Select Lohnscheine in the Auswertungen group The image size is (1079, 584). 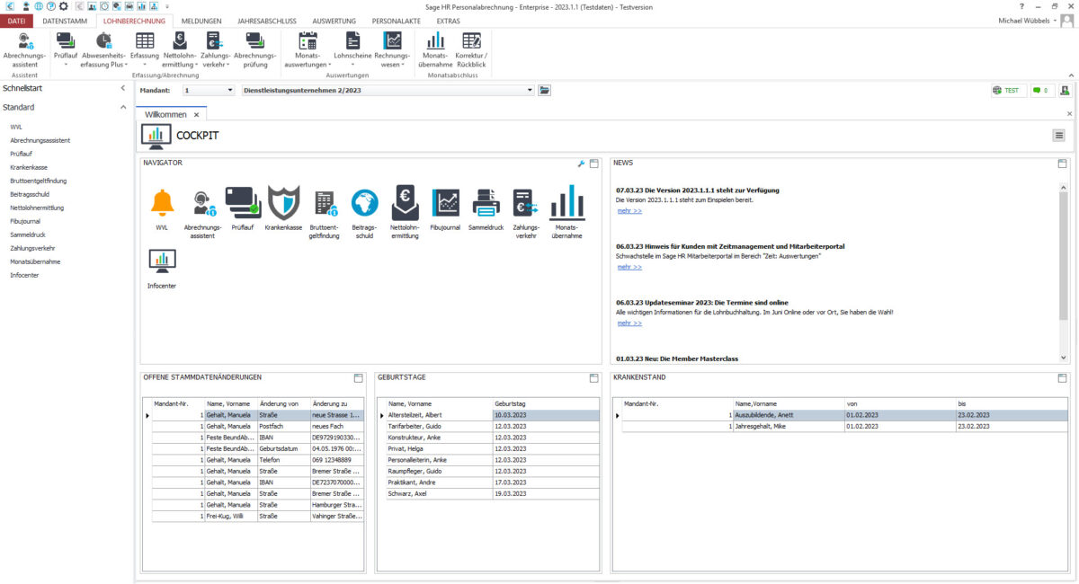coord(352,49)
